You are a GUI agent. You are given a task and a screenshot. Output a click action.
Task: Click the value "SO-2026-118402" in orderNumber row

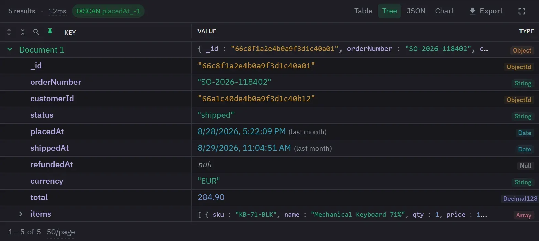[x=234, y=82]
